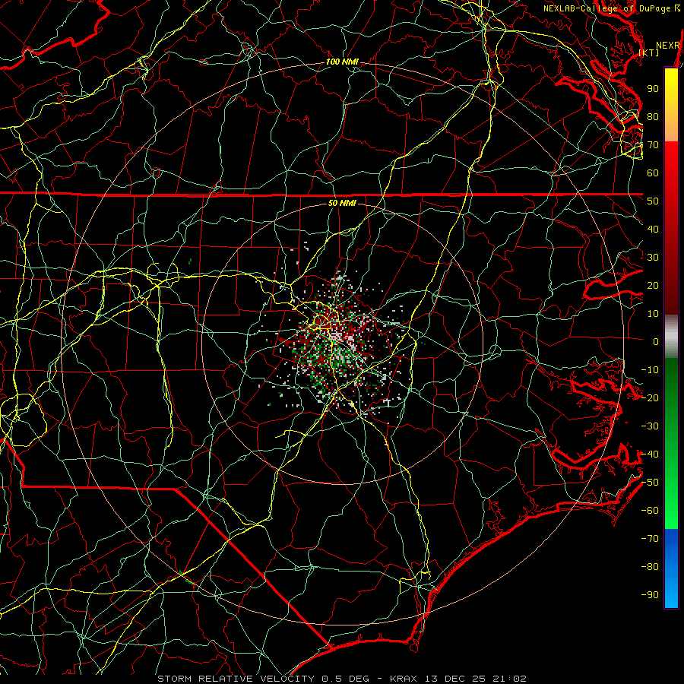
Task: Click the positive 40 value on the velocity scale
Action: (653, 229)
